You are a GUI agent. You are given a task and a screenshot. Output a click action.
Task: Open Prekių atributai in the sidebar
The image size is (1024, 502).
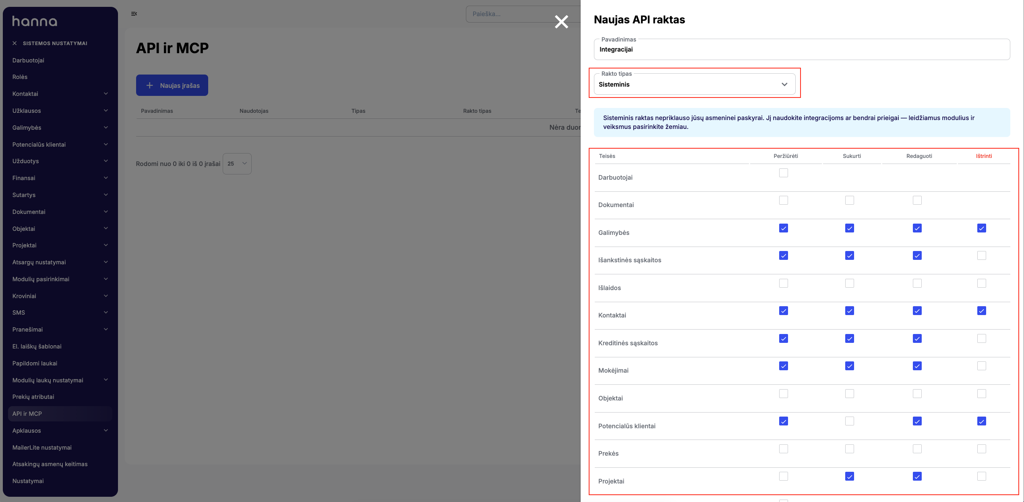point(60,397)
